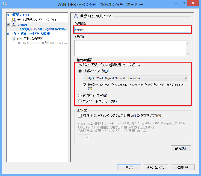201x176 pixels.
Task: Click the グローバル ネットワーク設定 header
Action: point(31,34)
